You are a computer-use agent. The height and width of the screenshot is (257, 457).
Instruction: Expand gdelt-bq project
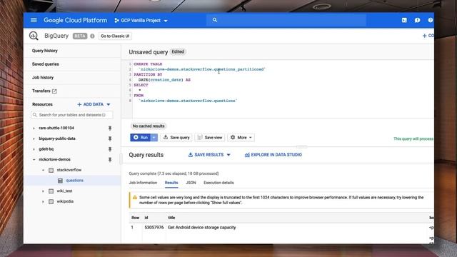(x=34, y=149)
